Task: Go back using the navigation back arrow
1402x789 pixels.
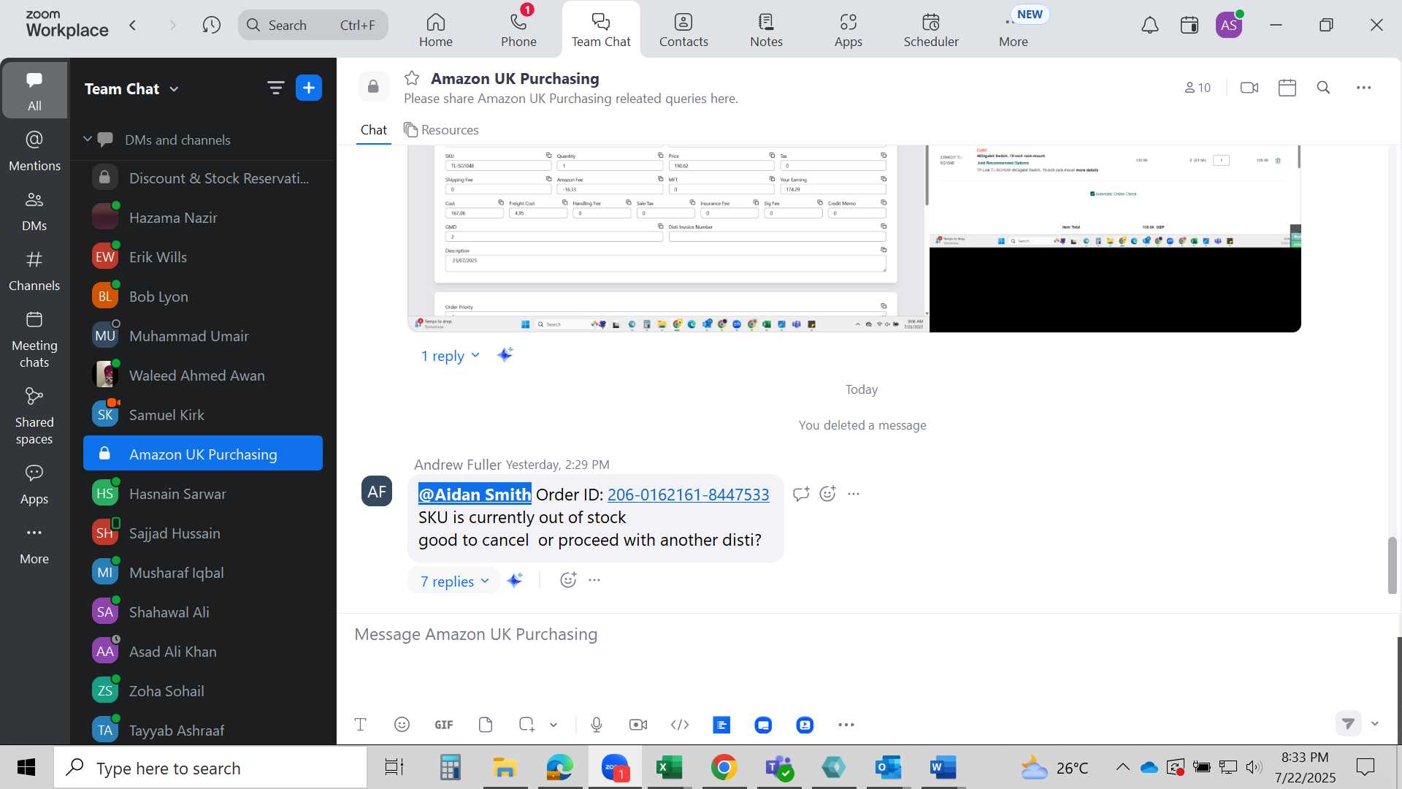Action: [132, 26]
